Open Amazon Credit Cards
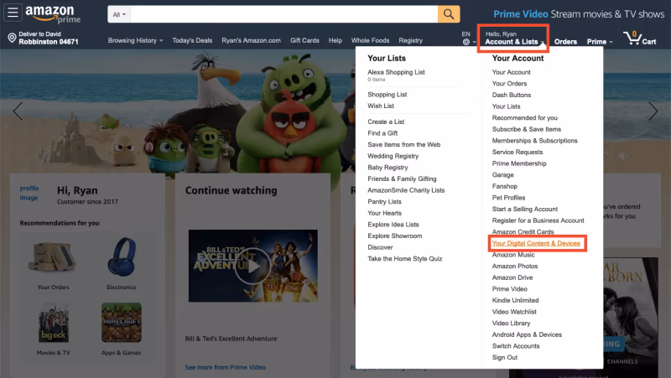 click(x=523, y=232)
